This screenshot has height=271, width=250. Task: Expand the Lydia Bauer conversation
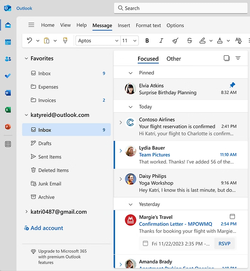coord(121,151)
